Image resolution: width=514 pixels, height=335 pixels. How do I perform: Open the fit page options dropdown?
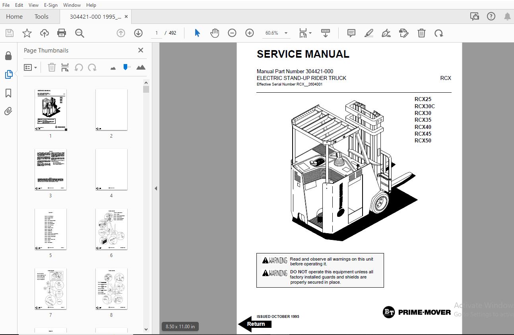coord(305,33)
